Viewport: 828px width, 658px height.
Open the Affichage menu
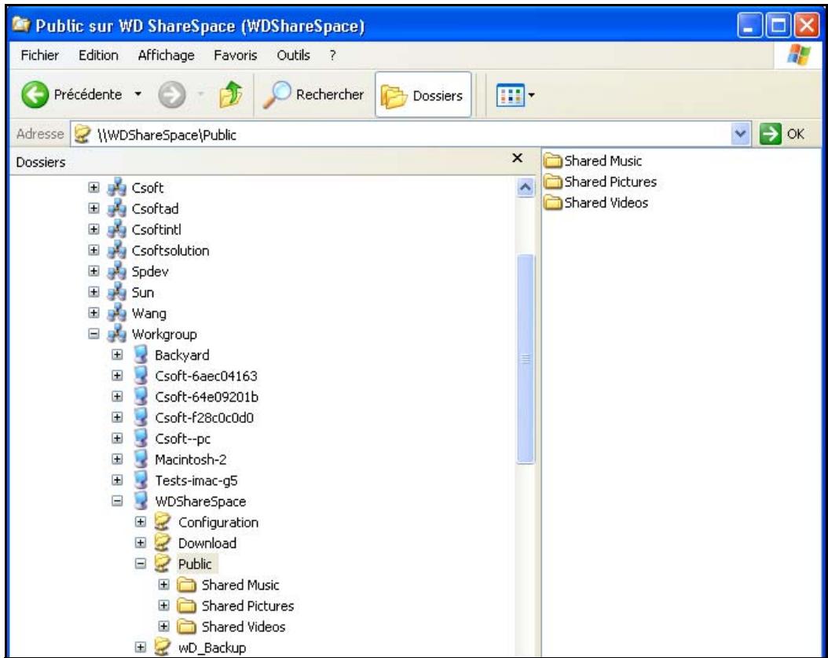[166, 55]
